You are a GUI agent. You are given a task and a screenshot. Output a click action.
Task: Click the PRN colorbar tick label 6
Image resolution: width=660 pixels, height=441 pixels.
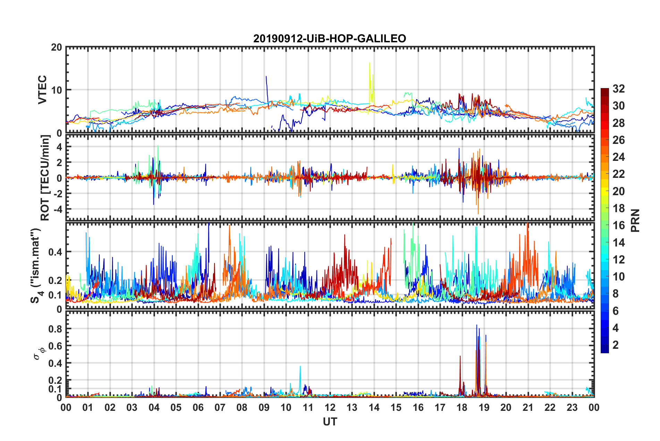tap(616, 311)
